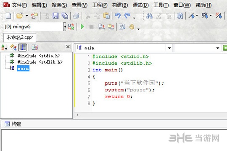Create a new file with the blank page icon
Viewport: 227px width, 151px height.
tap(8, 16)
